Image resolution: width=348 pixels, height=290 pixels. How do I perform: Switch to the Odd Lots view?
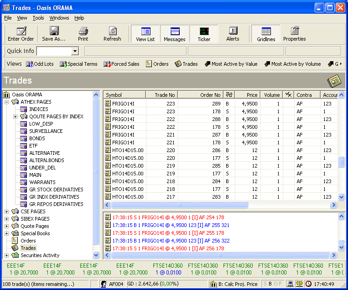[x=40, y=64]
